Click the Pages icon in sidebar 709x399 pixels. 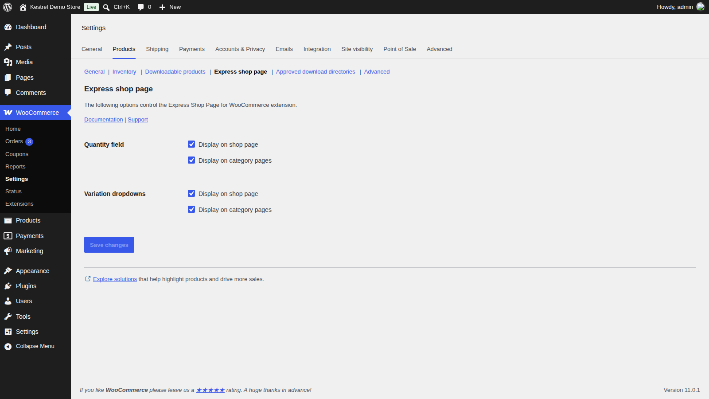[x=8, y=78]
